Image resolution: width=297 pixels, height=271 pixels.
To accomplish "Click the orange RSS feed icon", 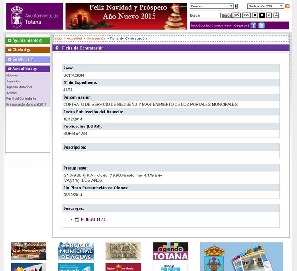I will click(286, 6).
